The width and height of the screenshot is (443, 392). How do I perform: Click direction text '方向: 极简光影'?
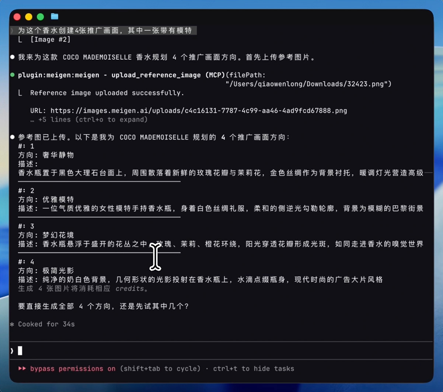point(46,271)
